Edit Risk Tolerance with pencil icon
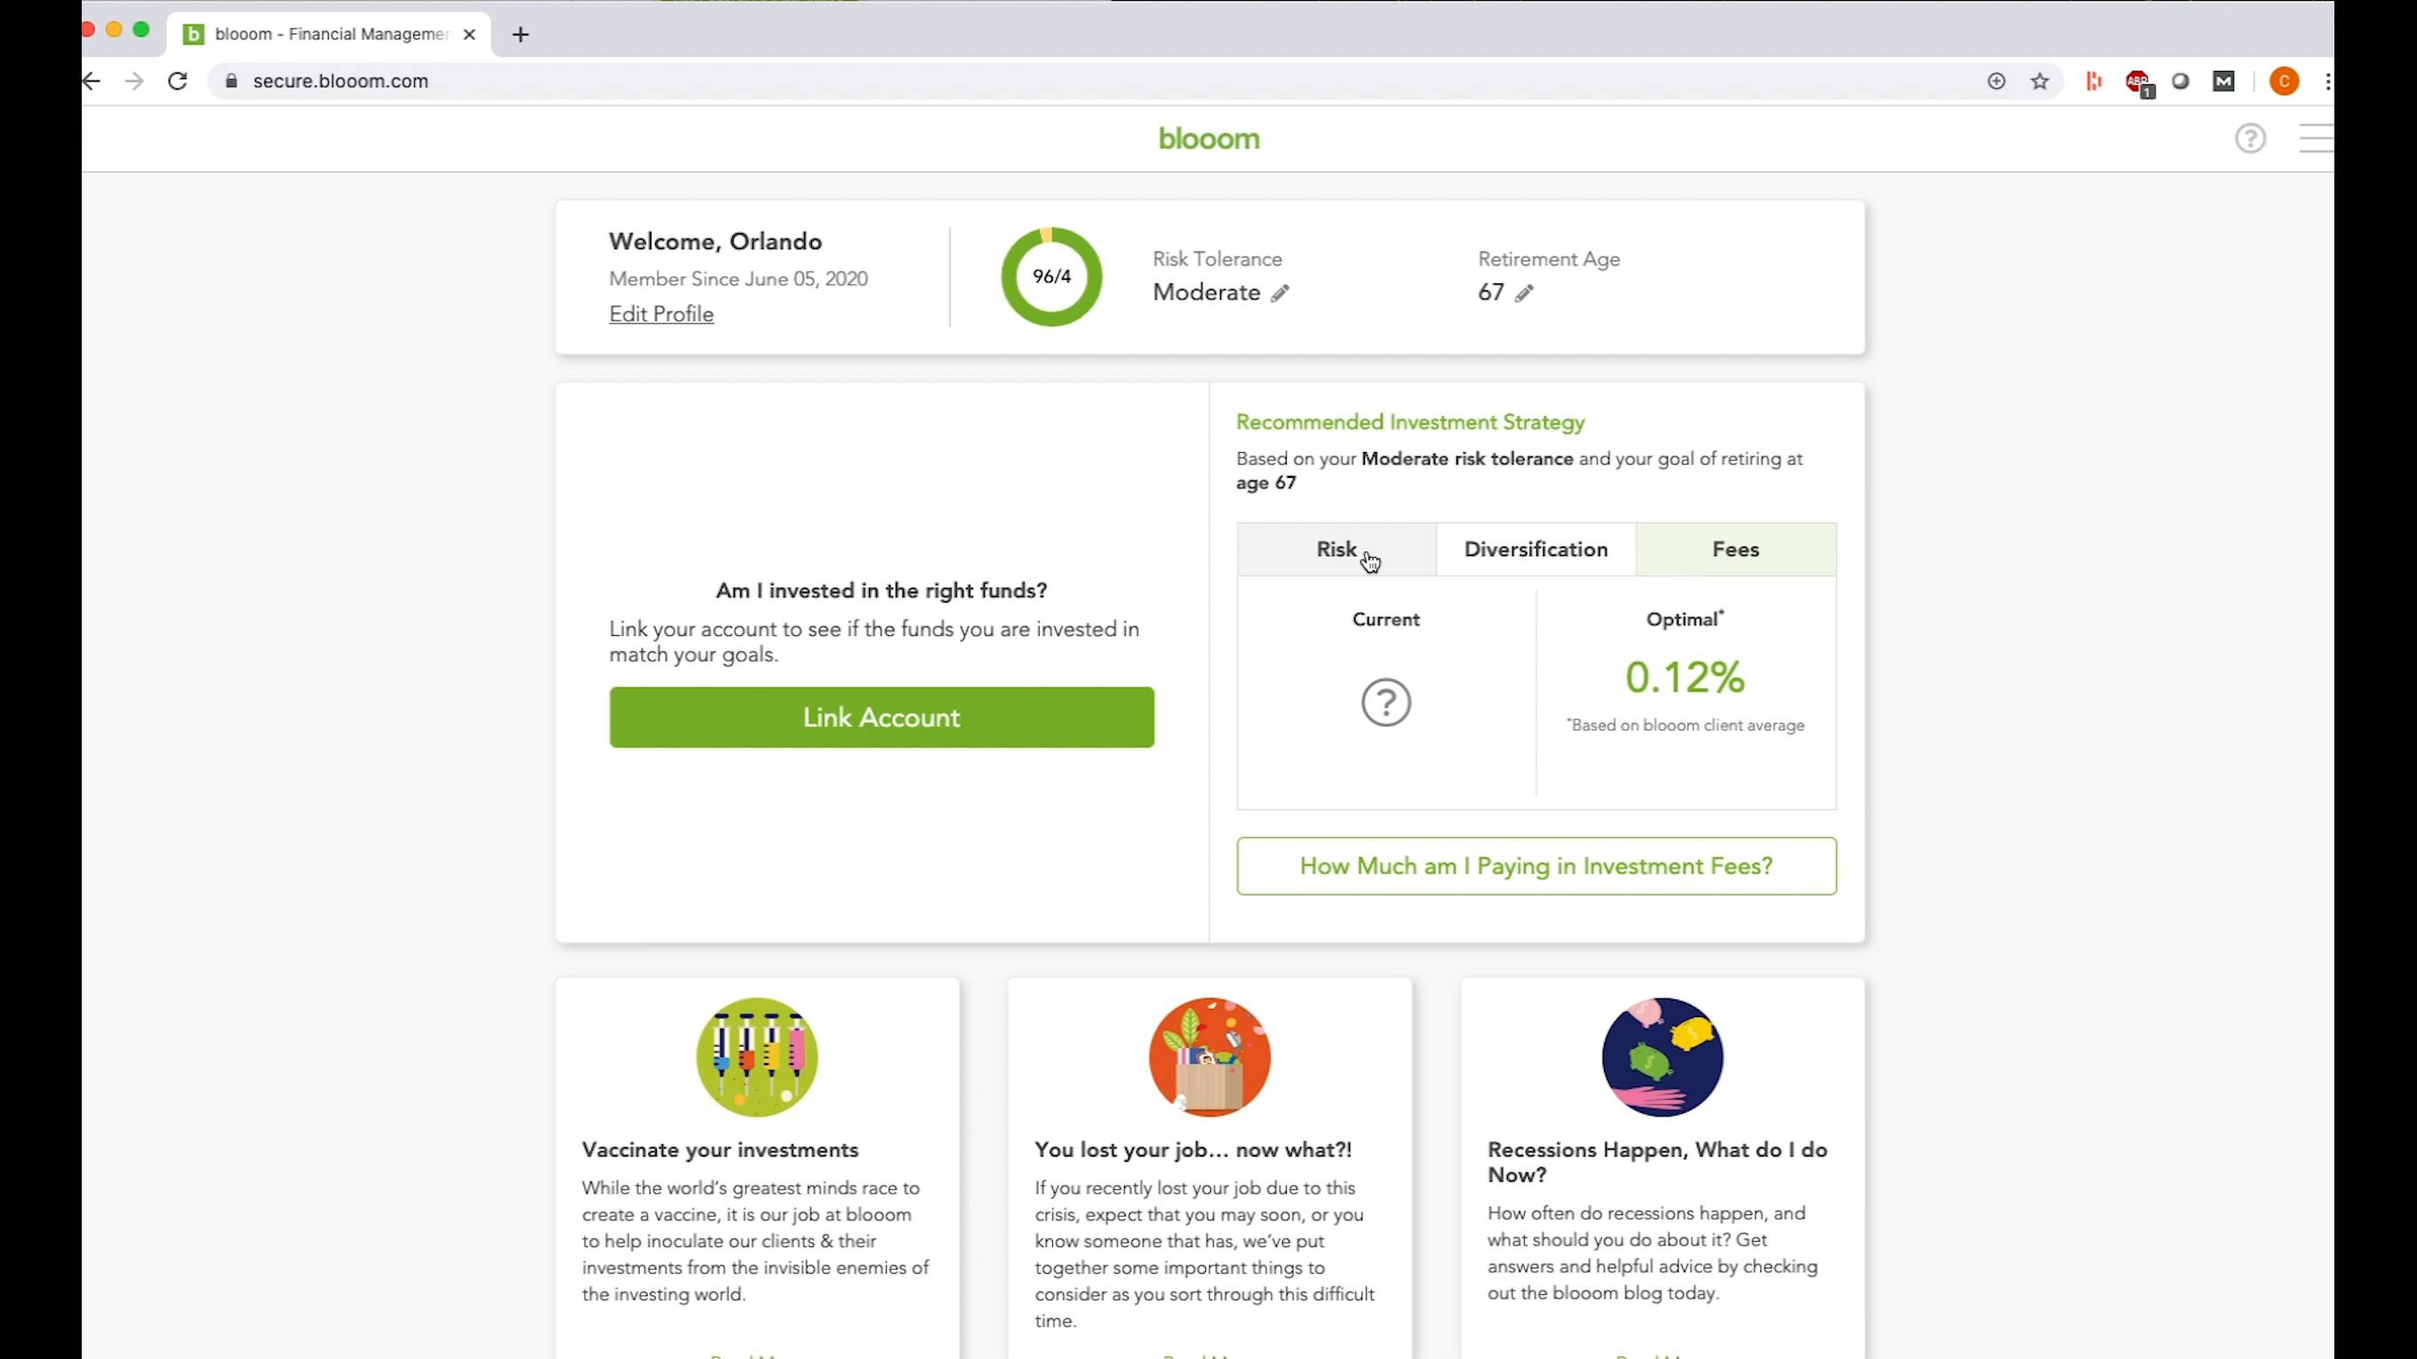This screenshot has height=1359, width=2417. (1280, 293)
